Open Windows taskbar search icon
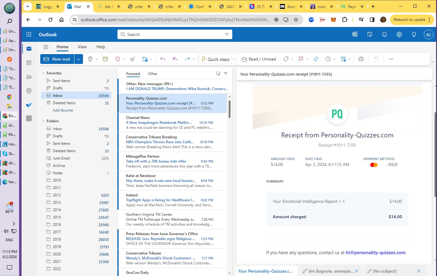437x276 pixels. (x=10, y=21)
